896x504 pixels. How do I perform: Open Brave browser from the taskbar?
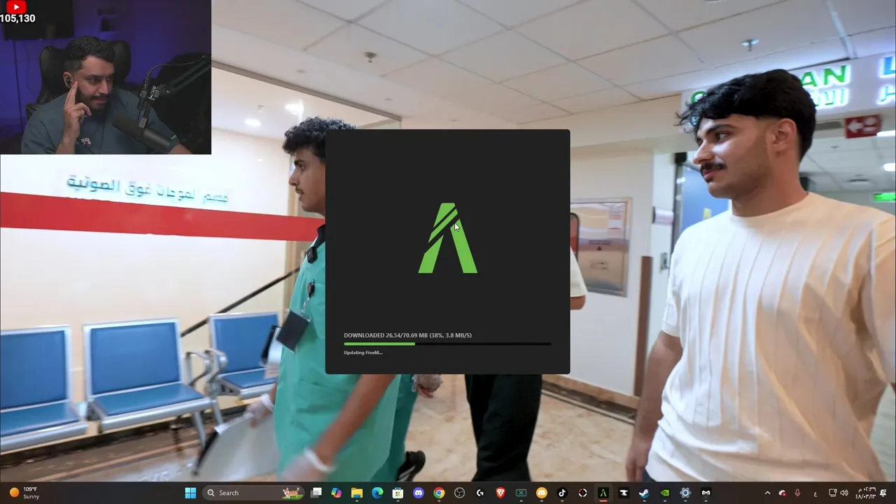pos(500,493)
